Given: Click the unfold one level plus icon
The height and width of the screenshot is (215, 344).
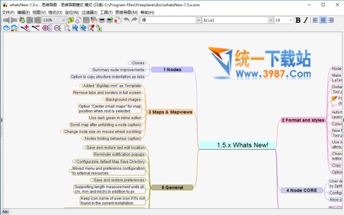Looking at the screenshot, I should 47,28.
